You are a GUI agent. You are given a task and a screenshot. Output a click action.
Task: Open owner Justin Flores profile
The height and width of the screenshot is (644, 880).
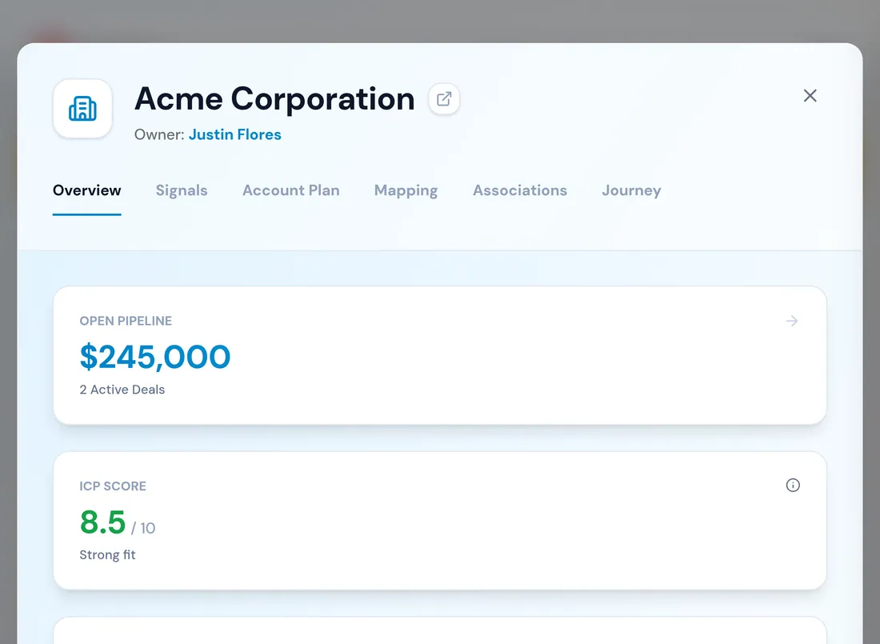tap(234, 134)
